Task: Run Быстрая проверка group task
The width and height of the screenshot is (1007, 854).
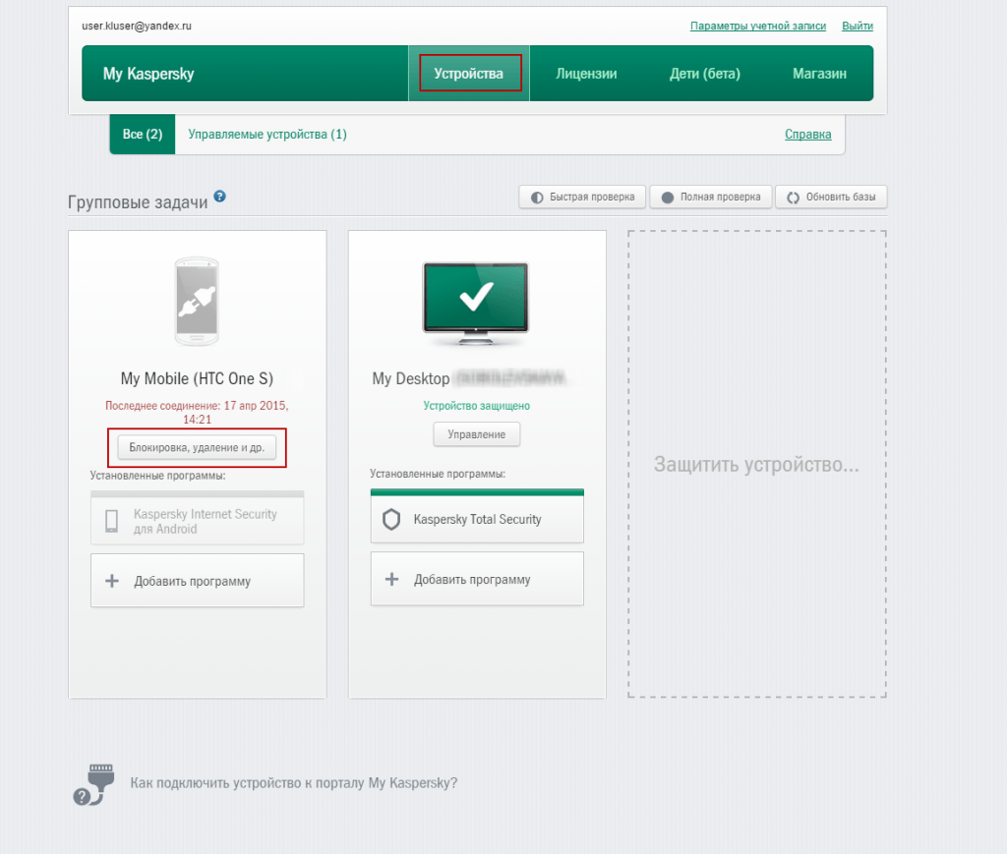Action: pos(582,197)
